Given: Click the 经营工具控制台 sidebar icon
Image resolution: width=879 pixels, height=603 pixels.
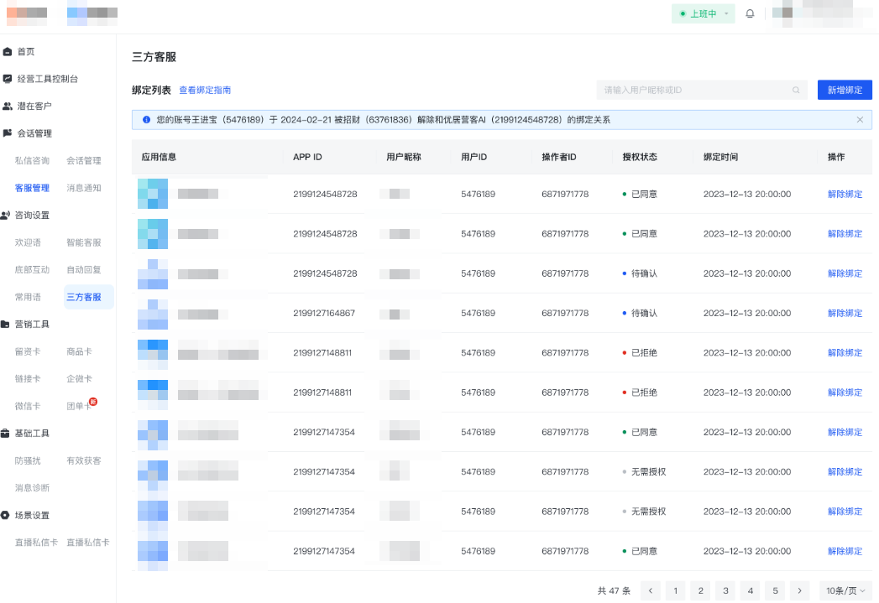Looking at the screenshot, I should [8, 79].
